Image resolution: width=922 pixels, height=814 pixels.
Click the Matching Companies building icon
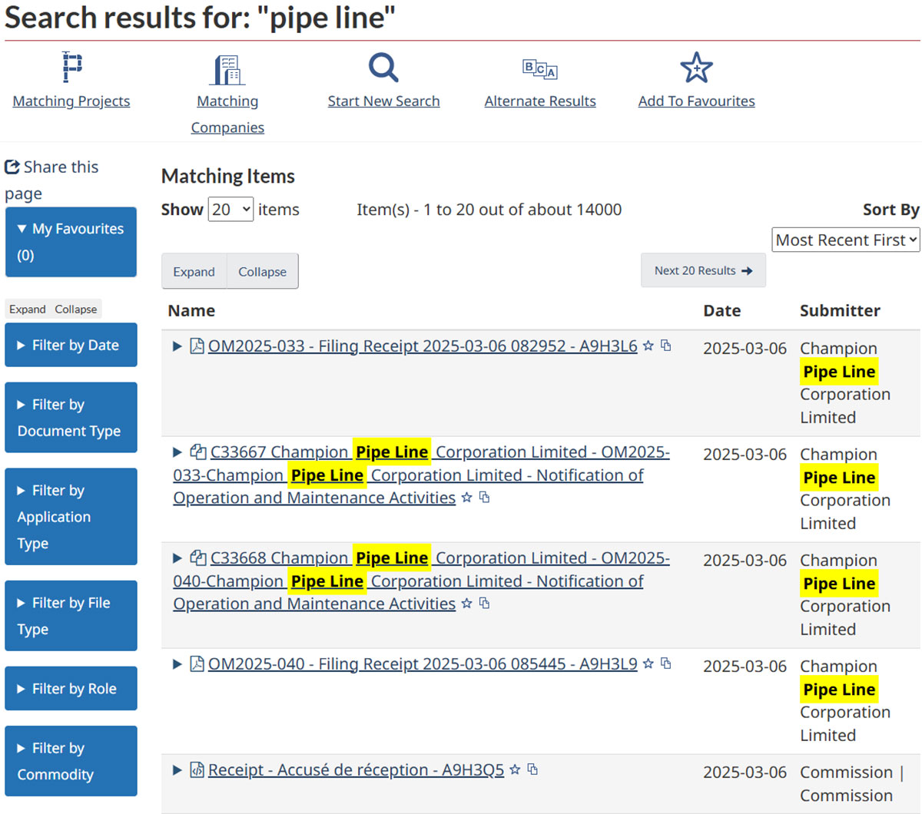pyautogui.click(x=227, y=70)
